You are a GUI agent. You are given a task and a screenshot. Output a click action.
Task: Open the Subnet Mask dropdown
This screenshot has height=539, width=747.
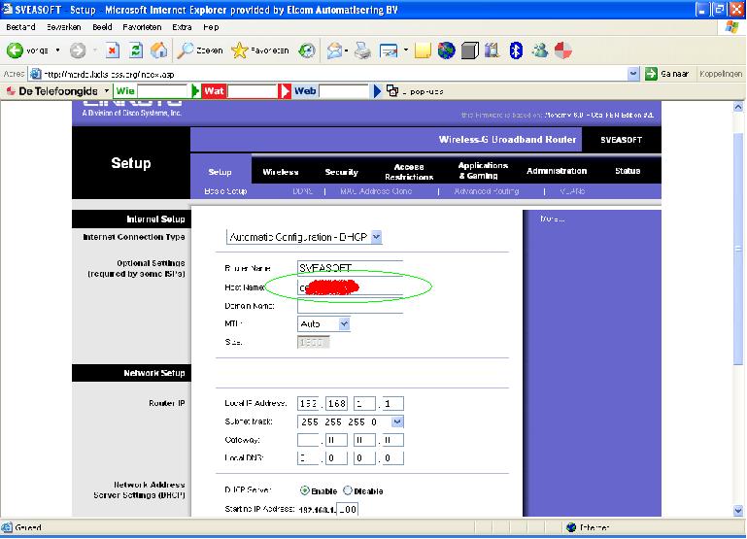396,421
